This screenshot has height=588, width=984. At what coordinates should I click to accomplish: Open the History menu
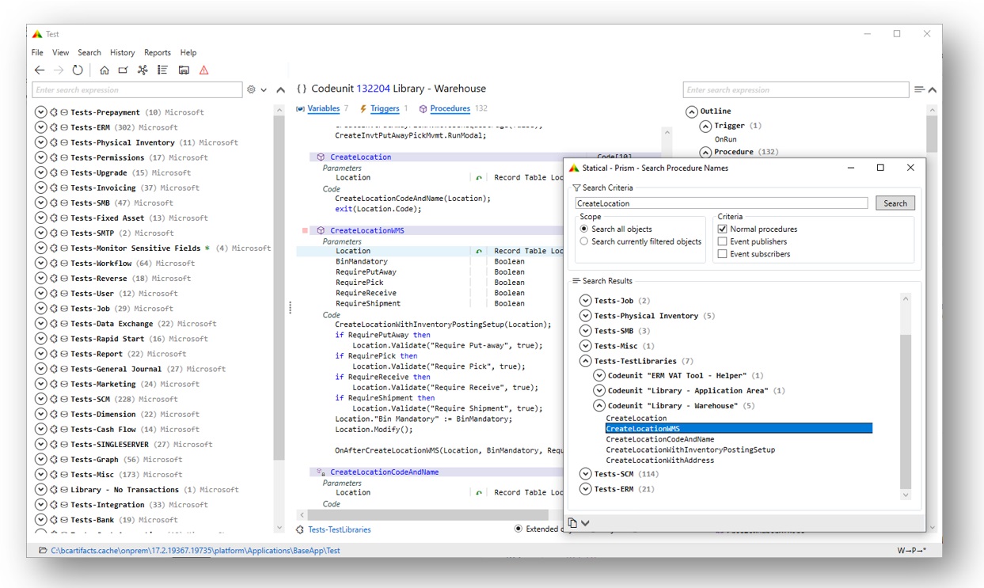coord(122,52)
